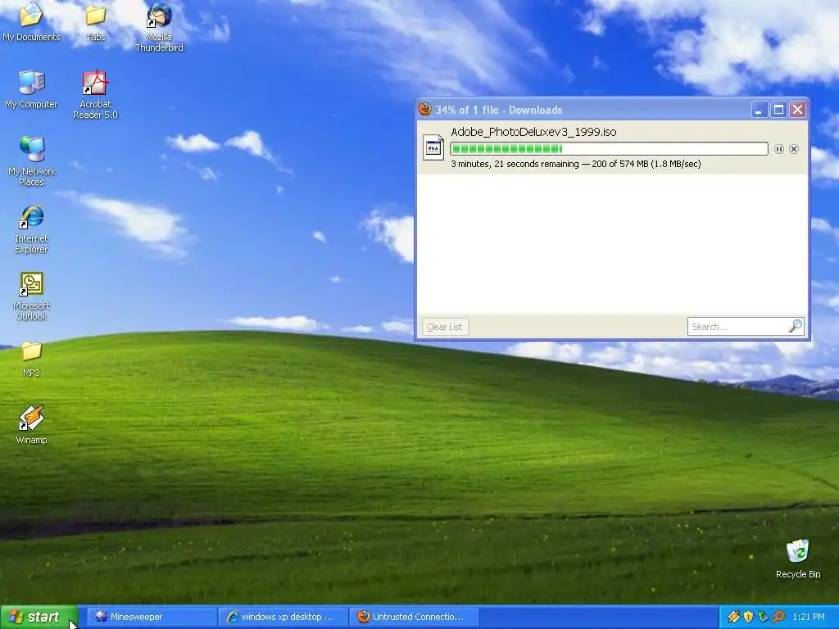Click the Winamp lightning tray icon
839x629 pixels.
point(733,617)
